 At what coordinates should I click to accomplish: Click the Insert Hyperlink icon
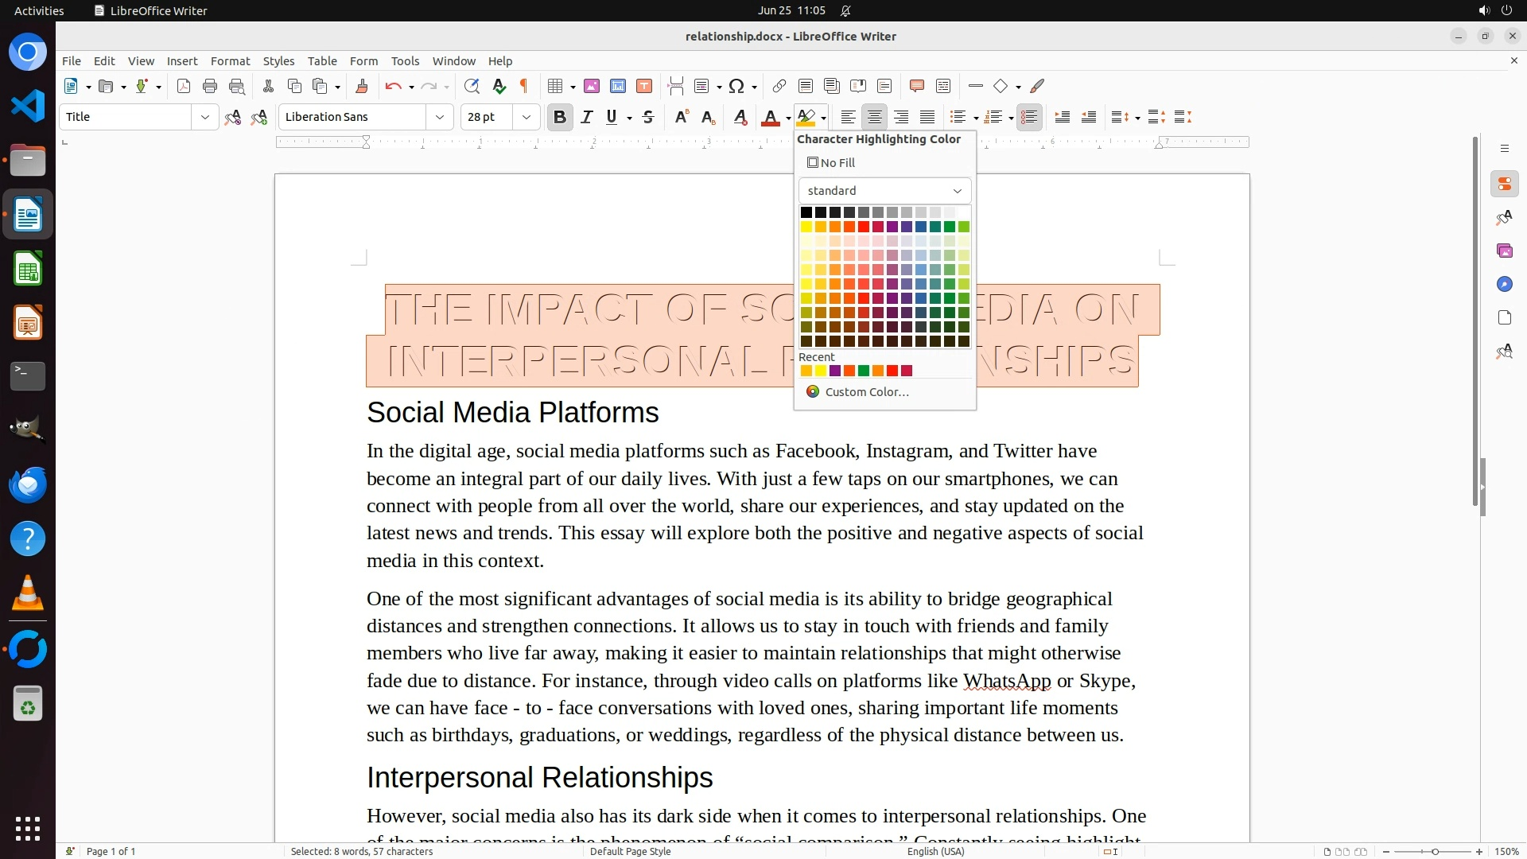pos(779,87)
